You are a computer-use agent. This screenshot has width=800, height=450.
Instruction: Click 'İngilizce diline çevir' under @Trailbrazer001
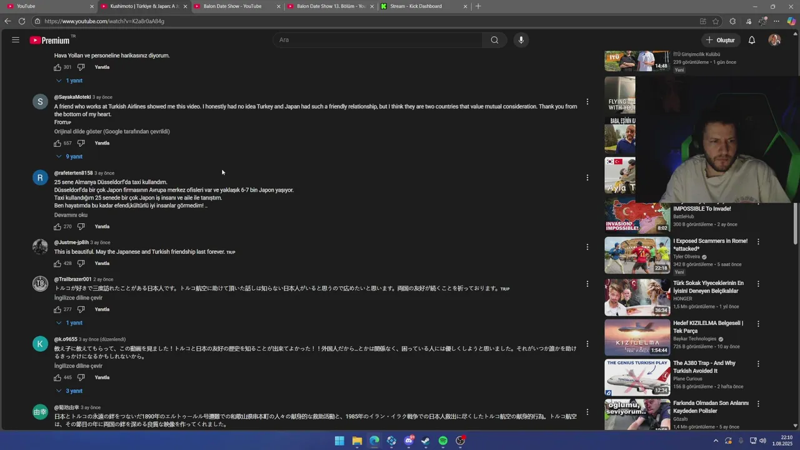click(x=78, y=298)
